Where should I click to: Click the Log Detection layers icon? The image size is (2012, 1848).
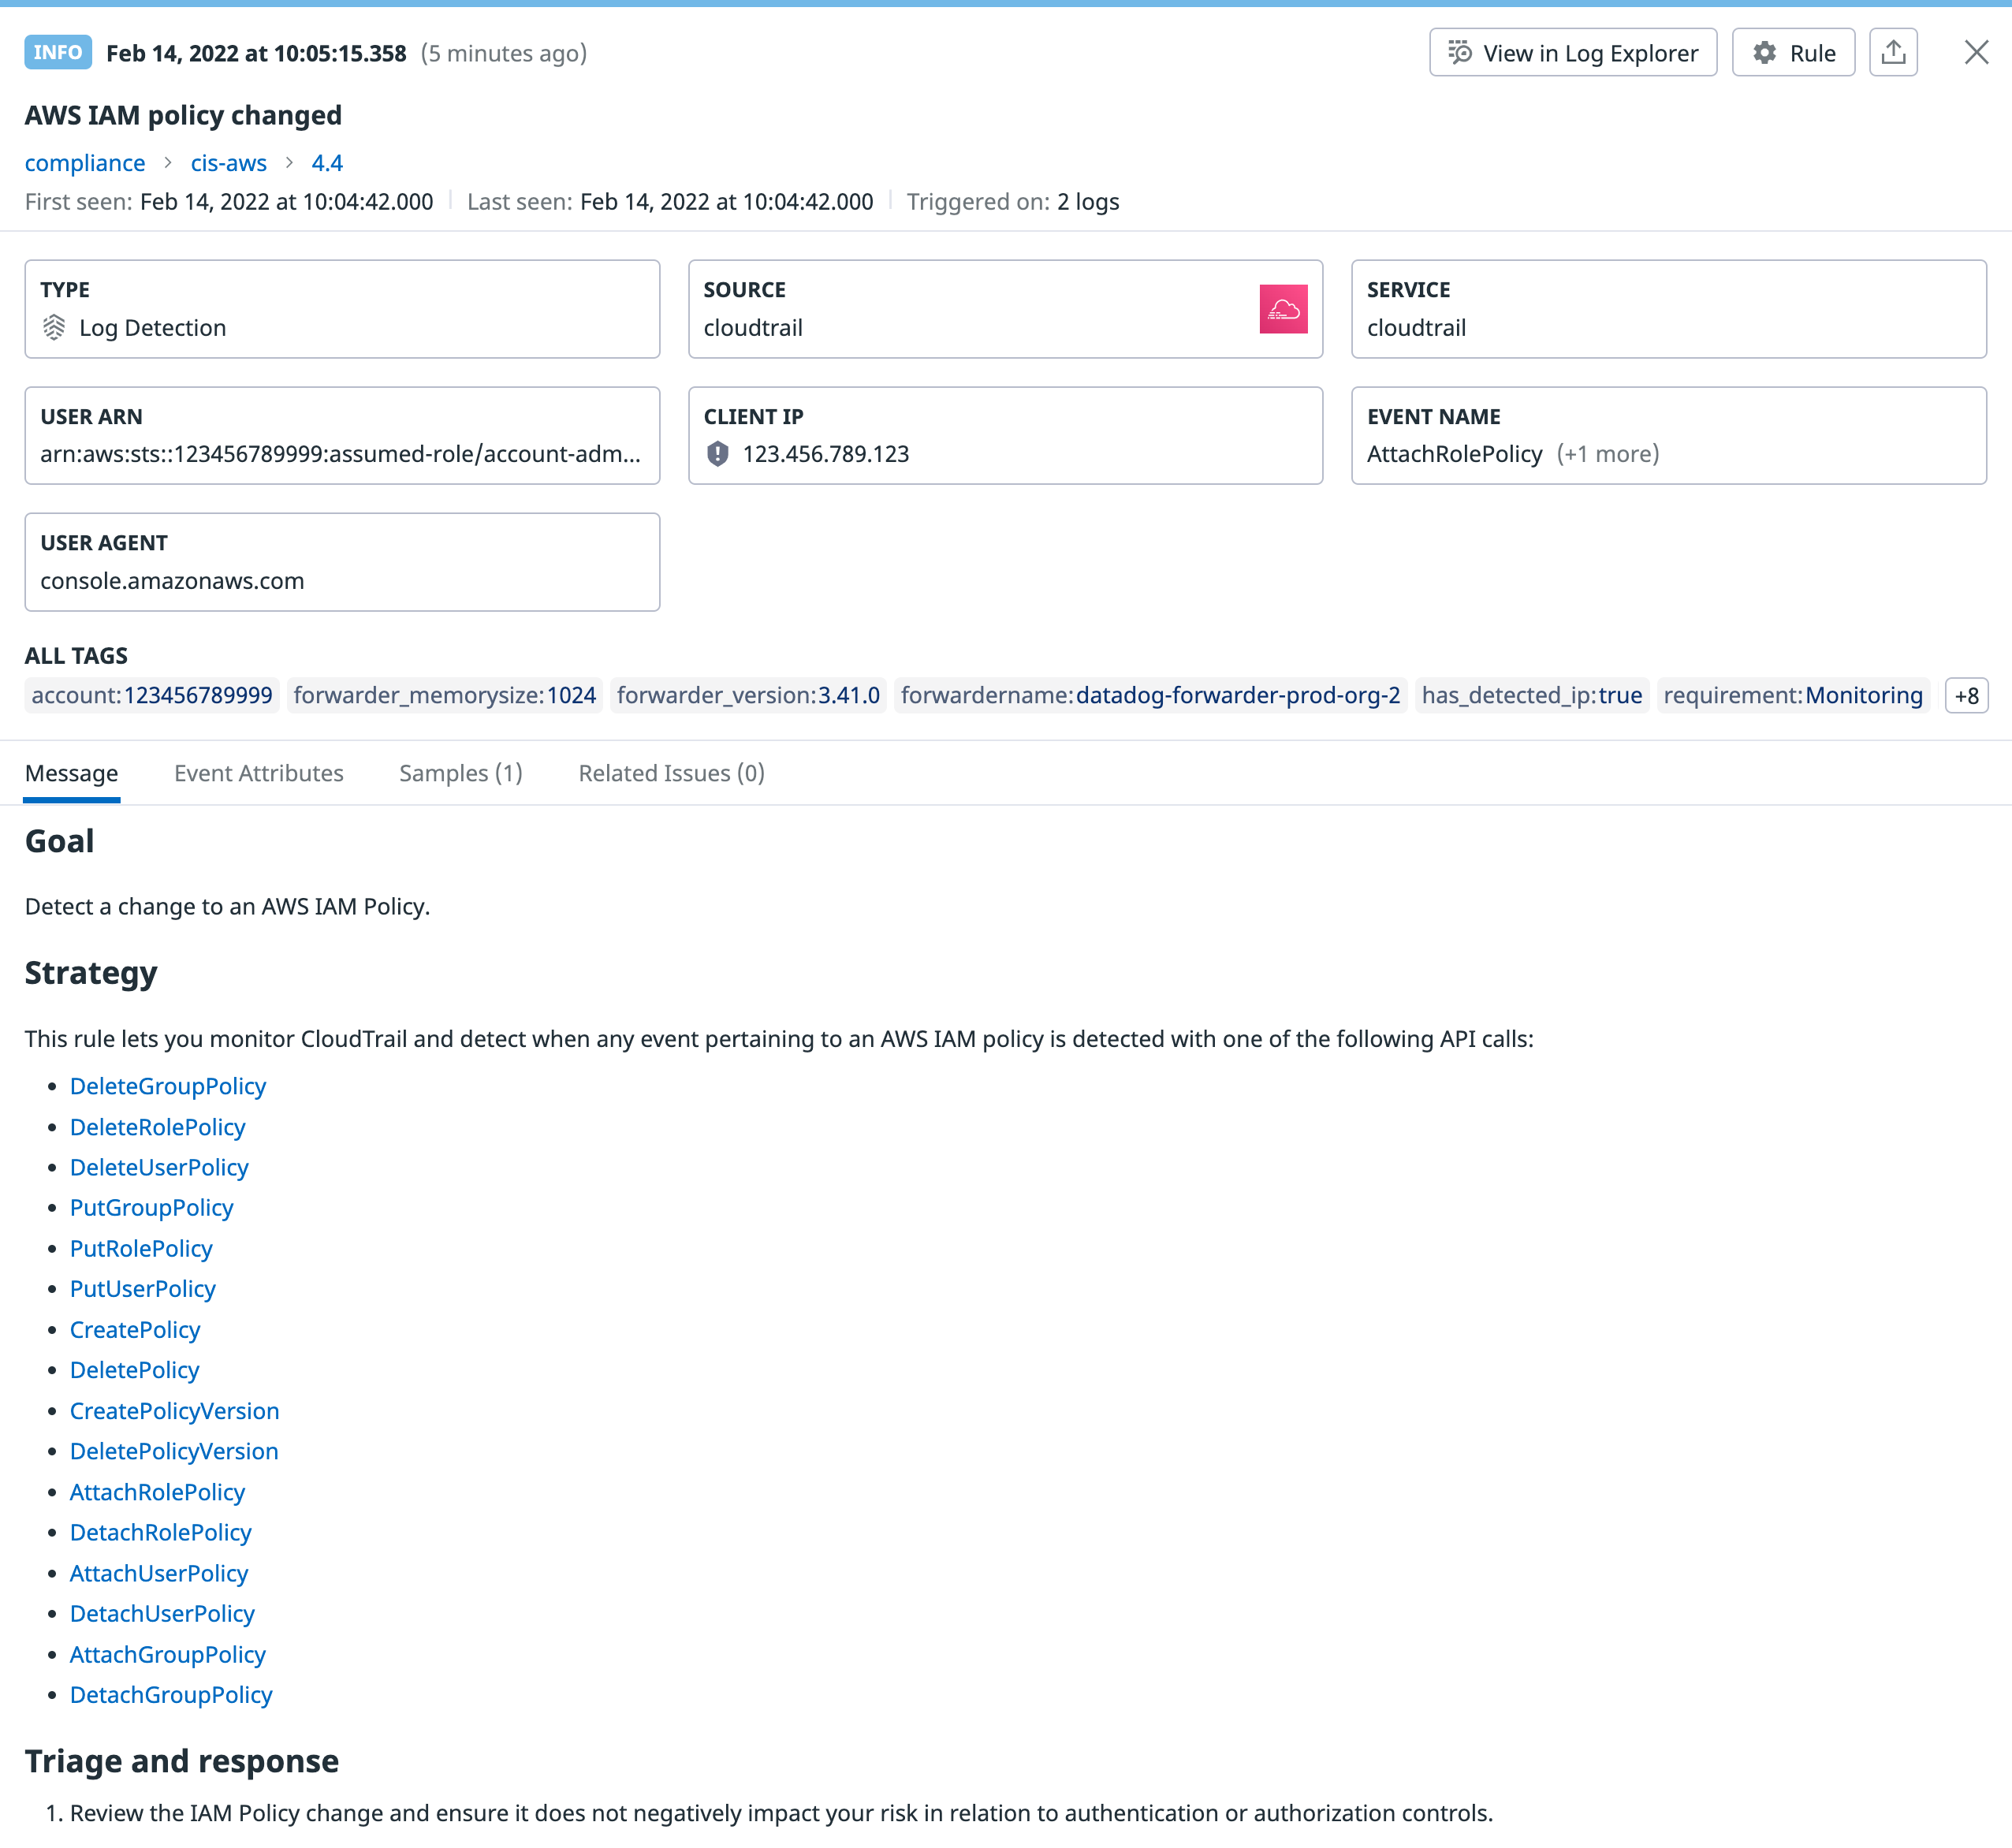[x=55, y=327]
